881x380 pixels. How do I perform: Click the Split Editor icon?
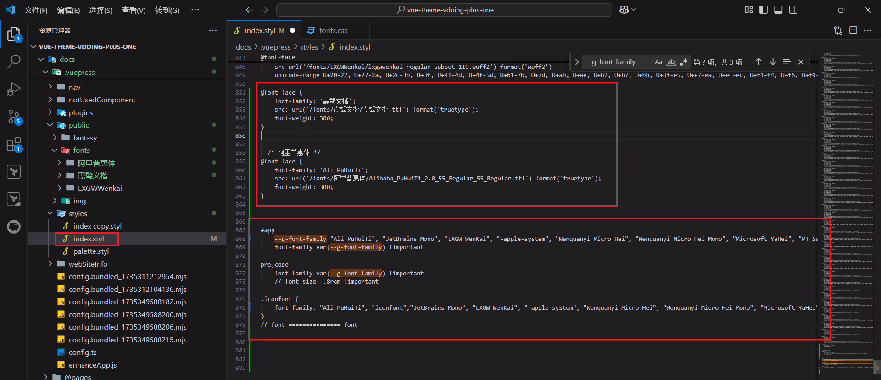pyautogui.click(x=853, y=30)
